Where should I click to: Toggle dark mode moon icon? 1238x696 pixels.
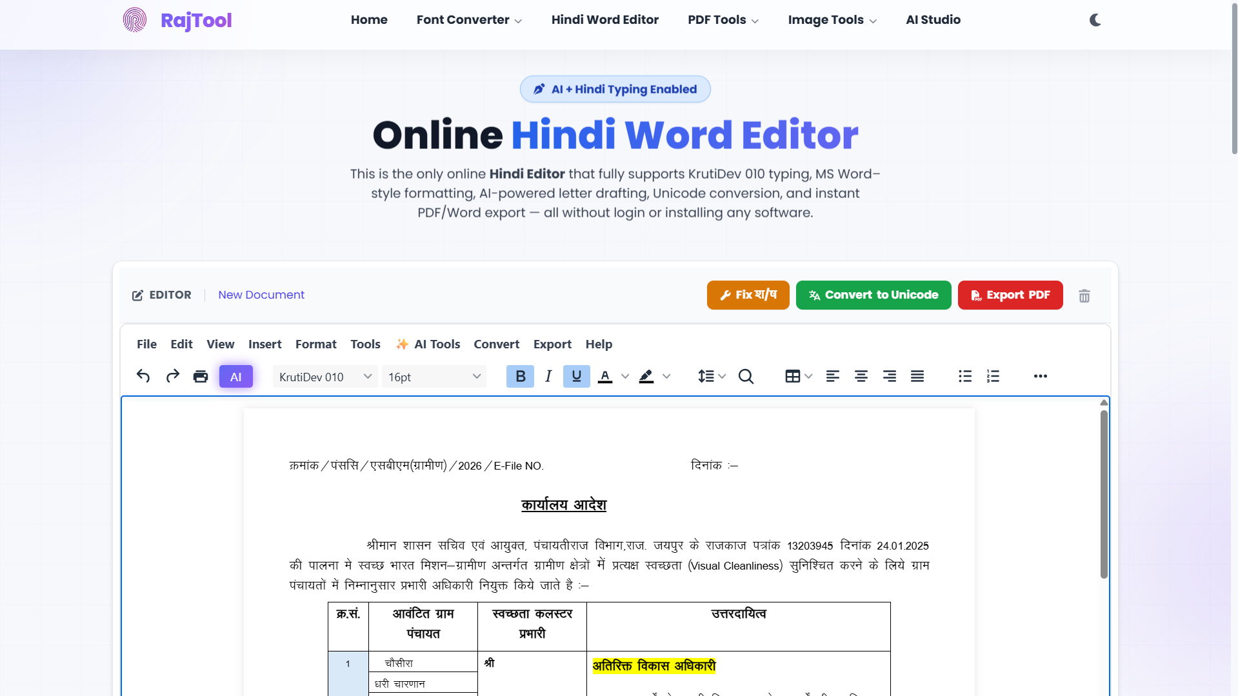pyautogui.click(x=1095, y=20)
